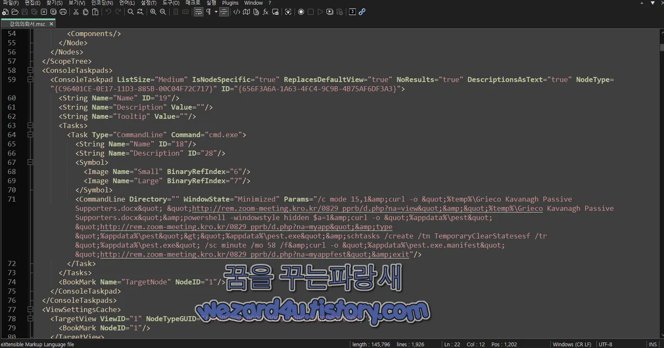664x348 pixels.
Task: Collapse the fold at line 58 ConsoleTaskpads
Action: coord(30,70)
